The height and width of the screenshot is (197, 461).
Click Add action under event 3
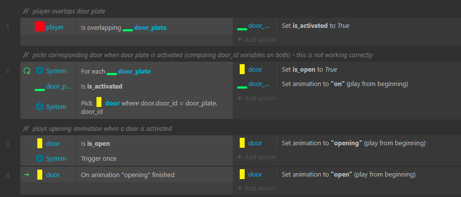click(x=257, y=157)
